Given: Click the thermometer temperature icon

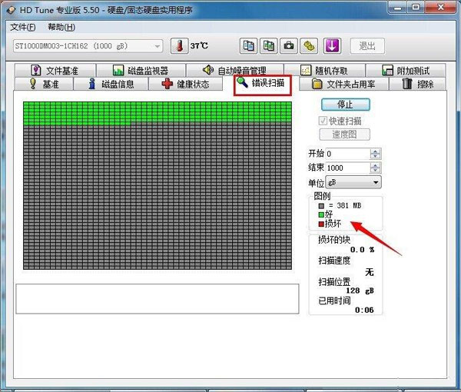Looking at the screenshot, I should 179,46.
